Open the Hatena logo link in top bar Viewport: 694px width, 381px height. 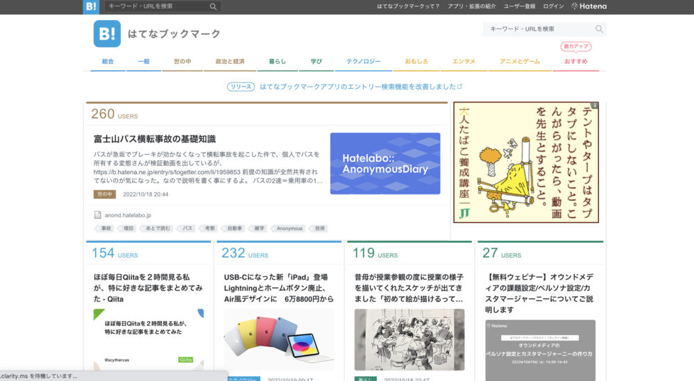coord(589,6)
